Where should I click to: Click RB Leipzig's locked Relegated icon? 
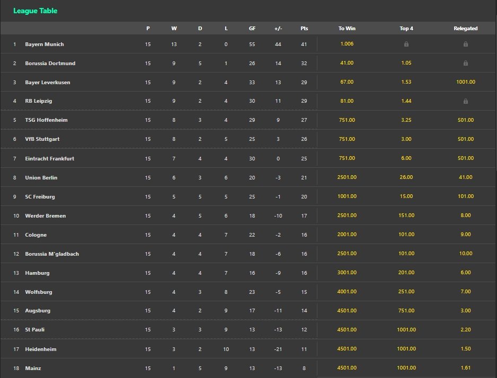click(465, 101)
